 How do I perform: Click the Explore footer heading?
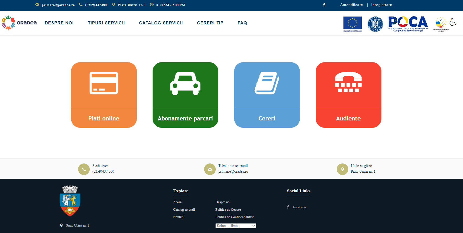(x=181, y=191)
